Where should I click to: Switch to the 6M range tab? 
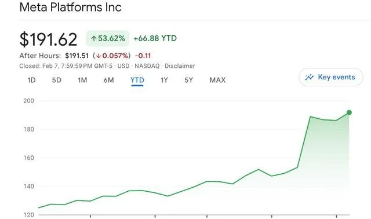(109, 80)
